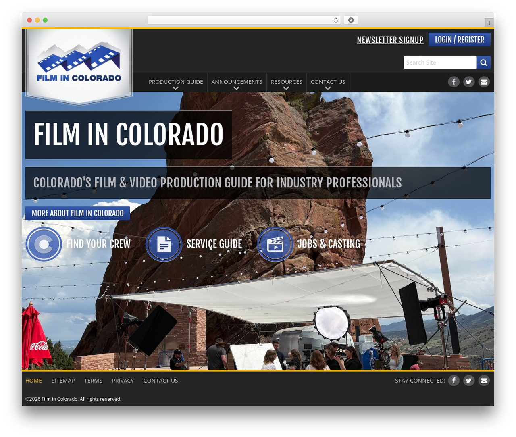Open the footer Facebook icon
The width and height of the screenshot is (516, 437).
point(454,380)
